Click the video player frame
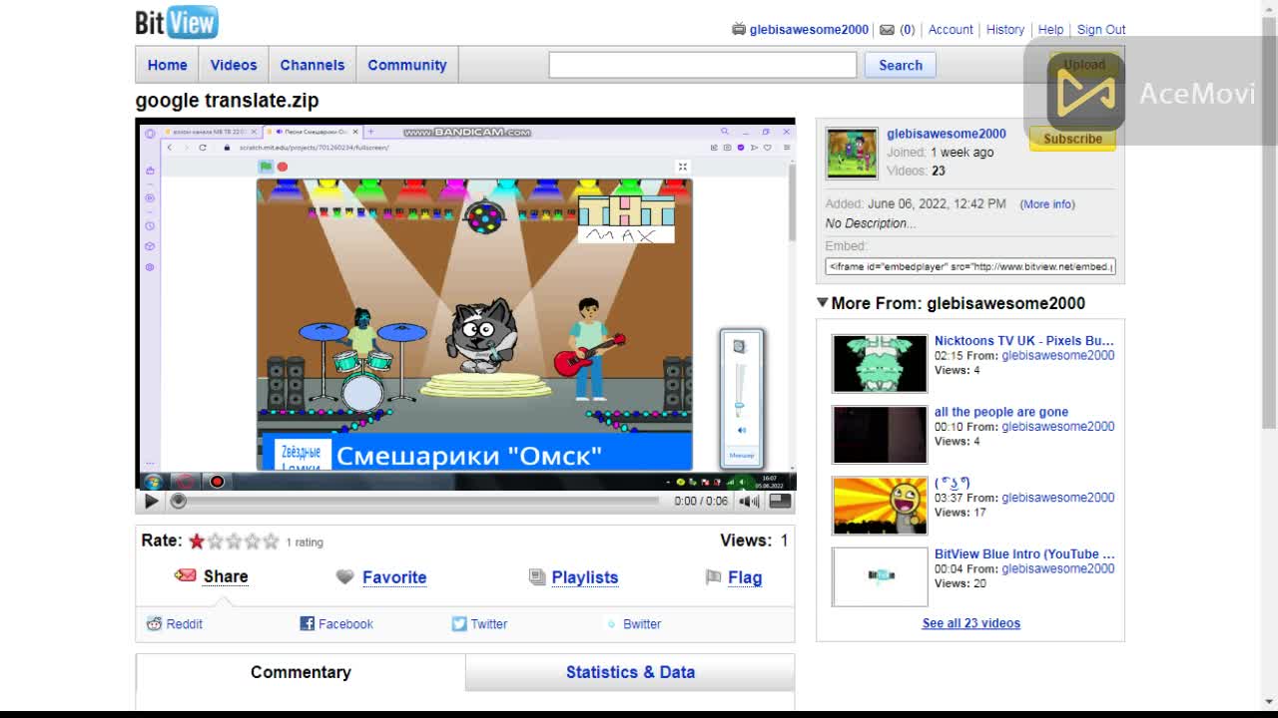Viewport: 1278px width, 718px height. (x=465, y=303)
